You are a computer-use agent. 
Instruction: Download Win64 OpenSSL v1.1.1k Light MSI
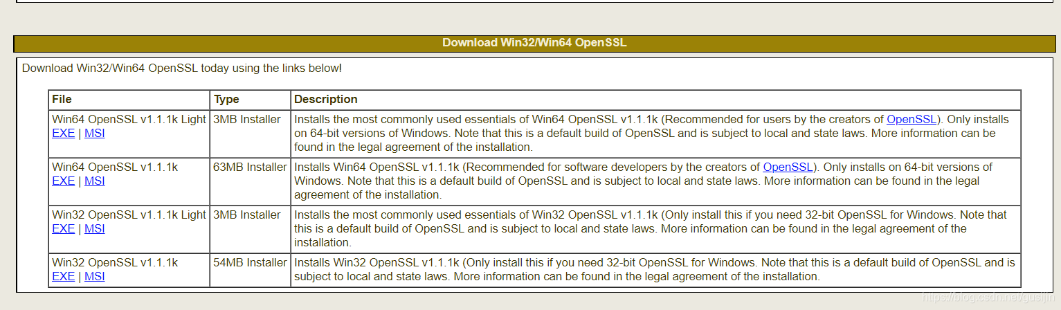tap(94, 133)
